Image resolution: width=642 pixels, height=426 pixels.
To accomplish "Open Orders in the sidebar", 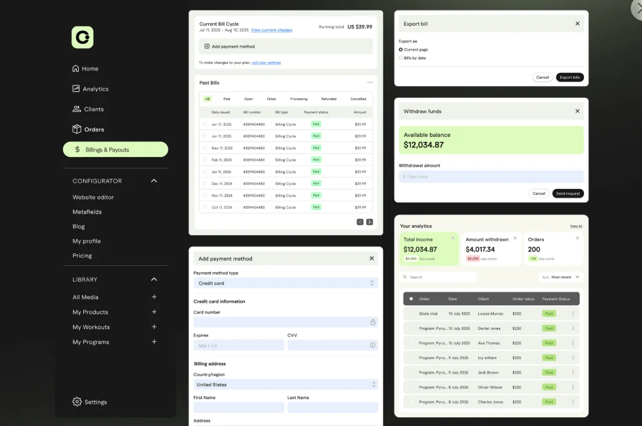I will coord(88,129).
